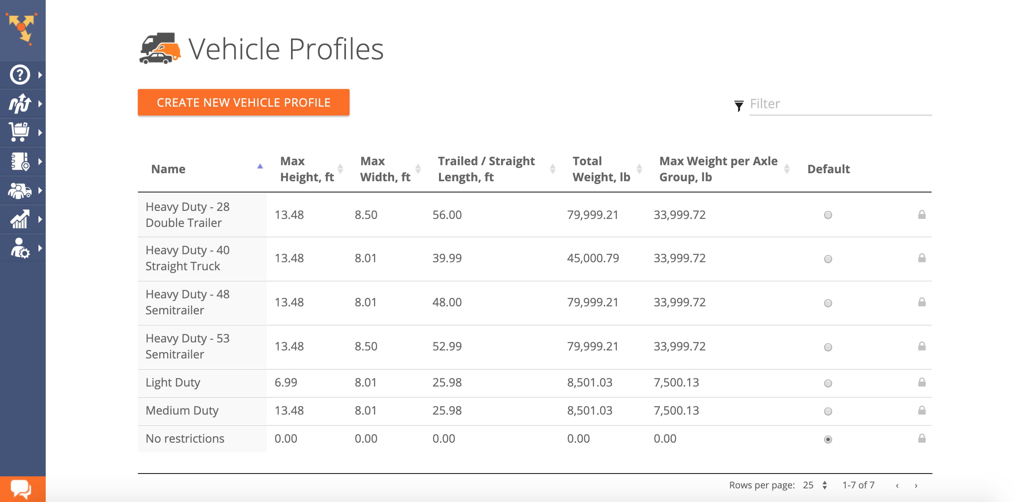The height and width of the screenshot is (502, 1023).
Task: Open the Rows per page dropdown
Action: (815, 485)
